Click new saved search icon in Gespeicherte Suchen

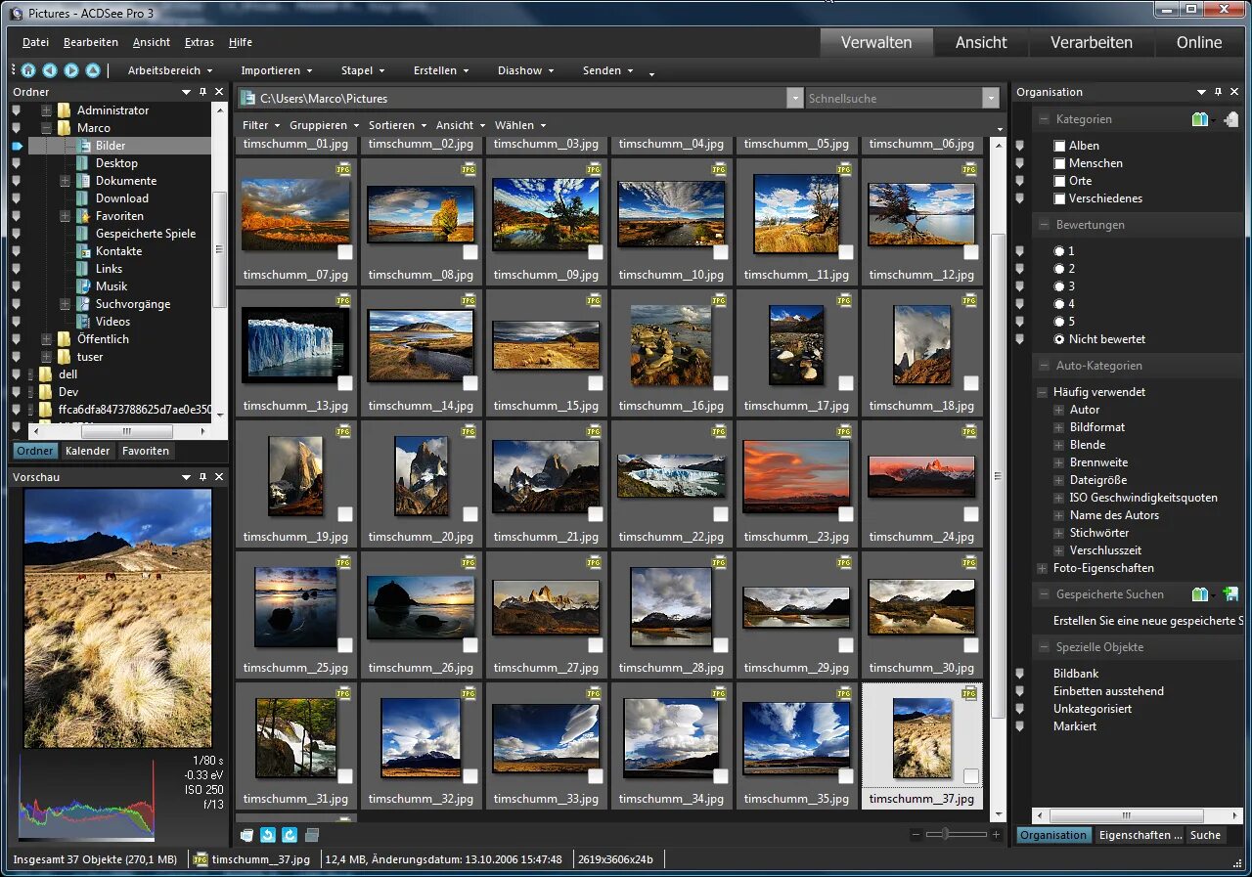pos(1230,594)
